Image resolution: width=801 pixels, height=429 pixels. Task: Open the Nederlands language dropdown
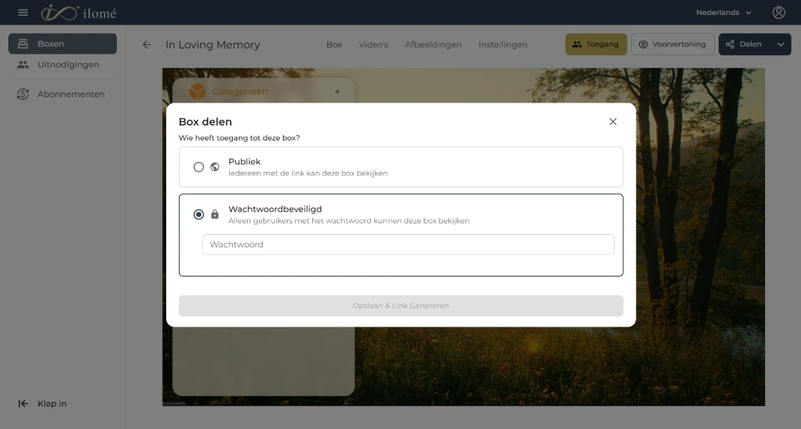723,12
